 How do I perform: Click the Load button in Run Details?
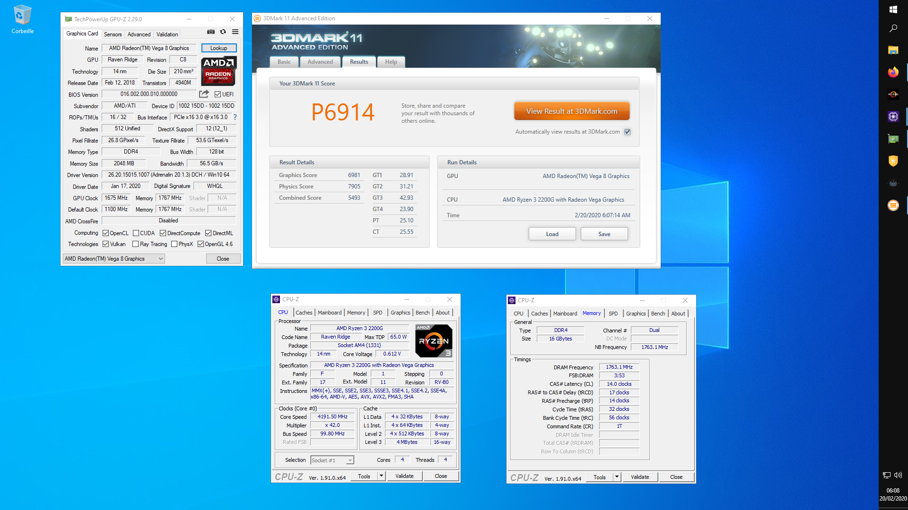point(552,234)
